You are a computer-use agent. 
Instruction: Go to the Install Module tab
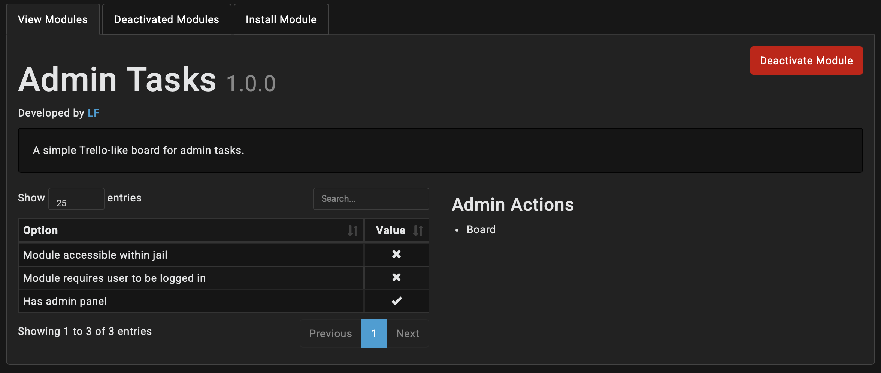(281, 19)
